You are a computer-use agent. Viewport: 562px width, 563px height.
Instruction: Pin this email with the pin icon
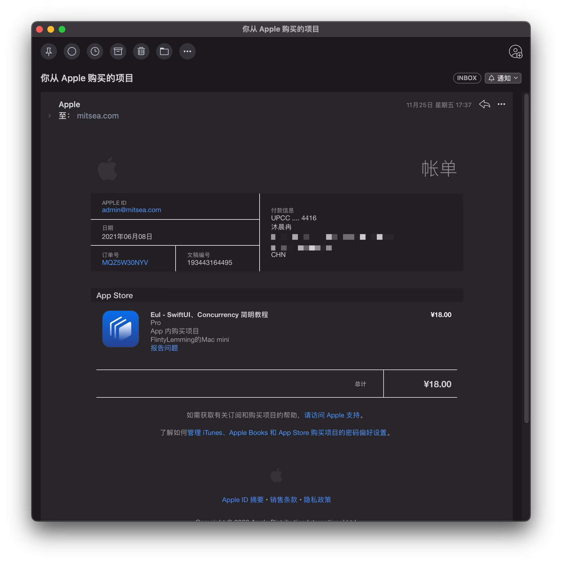click(49, 52)
